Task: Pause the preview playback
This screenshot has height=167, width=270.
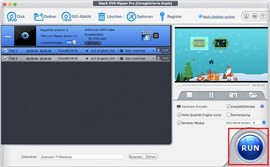Action: coord(211,95)
